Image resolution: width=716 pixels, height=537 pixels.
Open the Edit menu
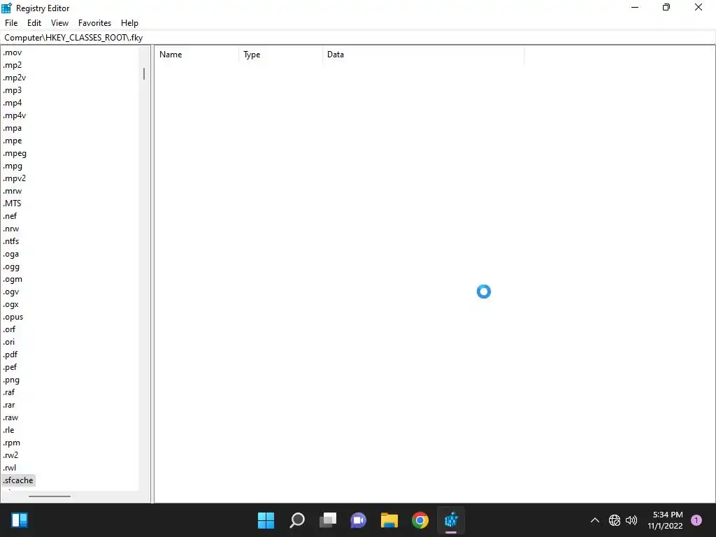[x=34, y=23]
